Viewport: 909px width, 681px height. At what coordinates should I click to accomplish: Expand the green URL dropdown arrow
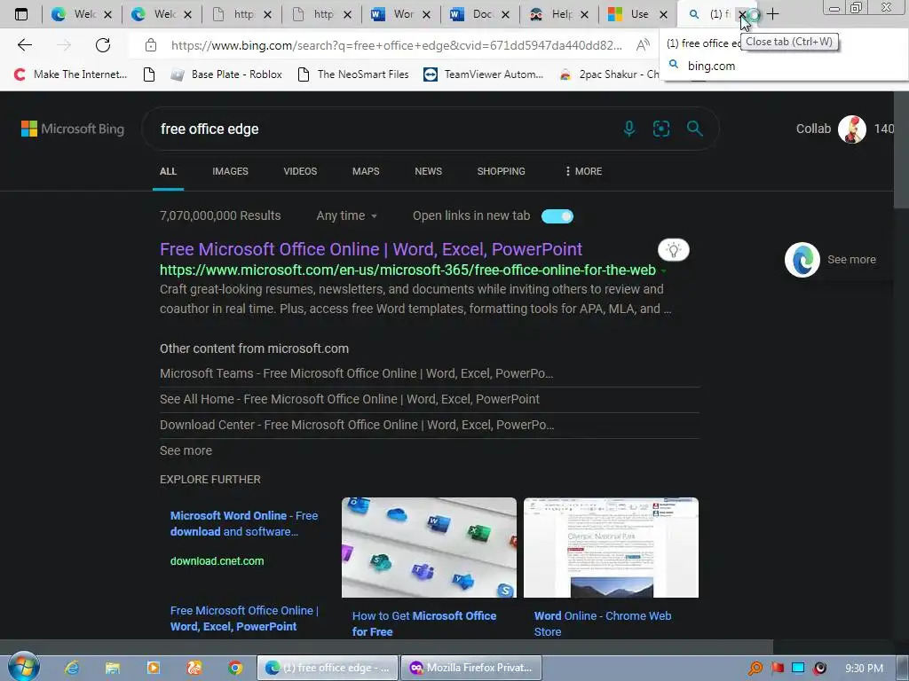pyautogui.click(x=664, y=270)
